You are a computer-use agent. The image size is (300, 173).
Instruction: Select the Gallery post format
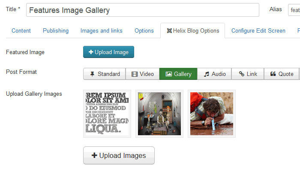coord(178,74)
